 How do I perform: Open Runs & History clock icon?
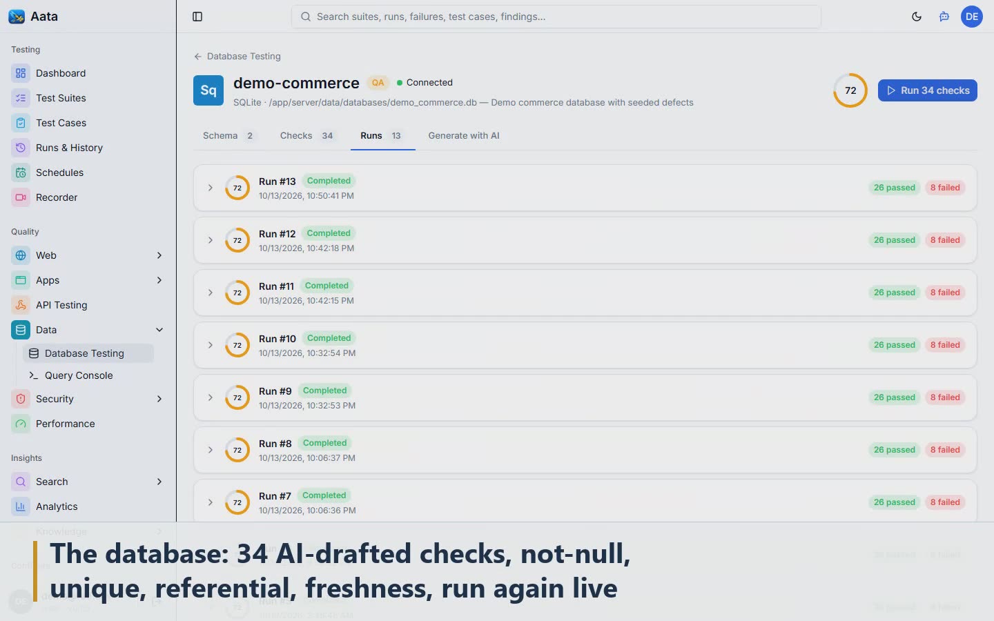(21, 148)
